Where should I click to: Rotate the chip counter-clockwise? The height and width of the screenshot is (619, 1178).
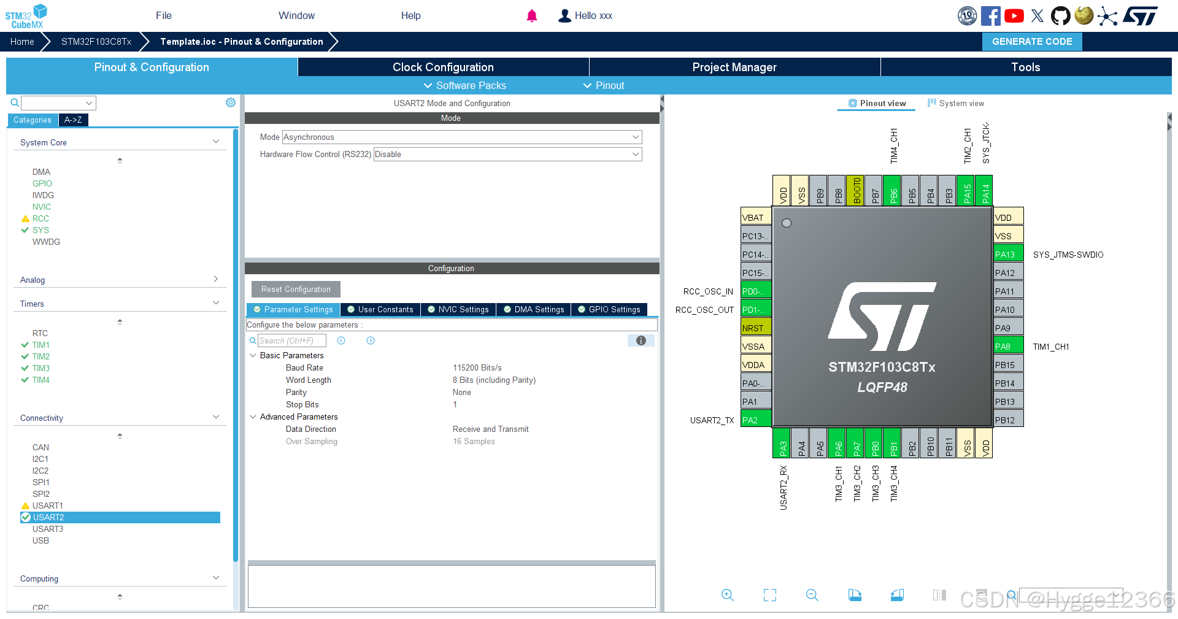tap(897, 594)
